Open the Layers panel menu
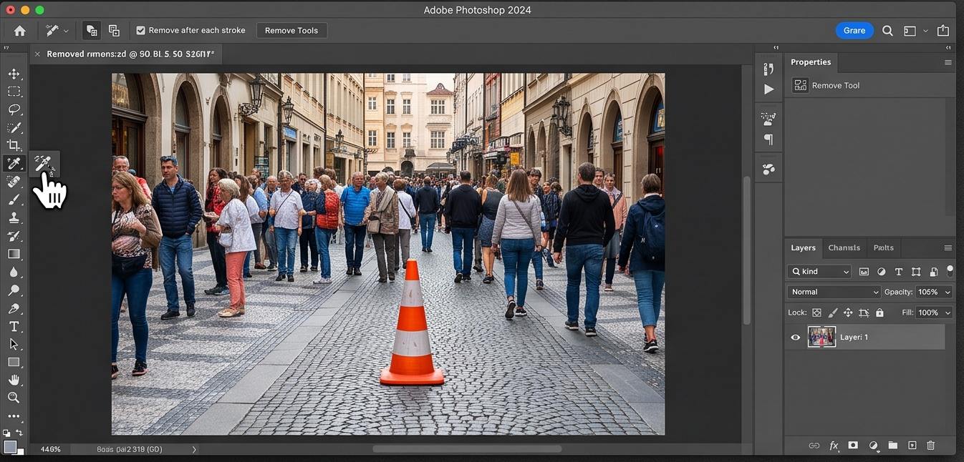The image size is (964, 462). [948, 248]
